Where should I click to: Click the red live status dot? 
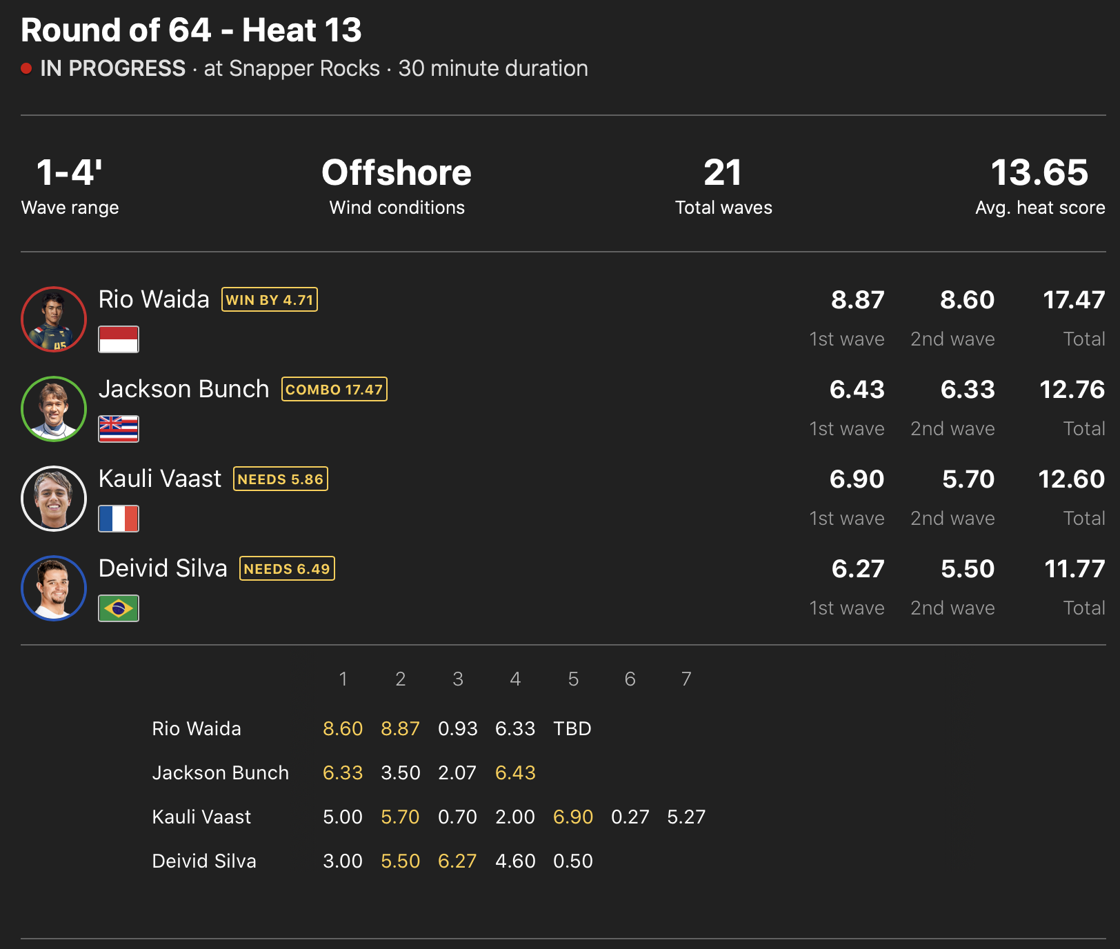(26, 68)
